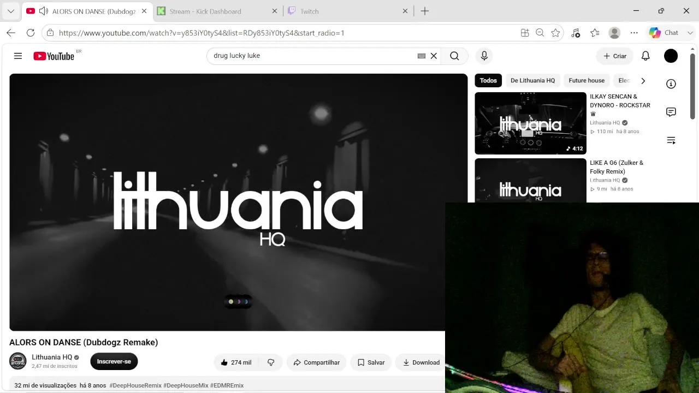Add this page to favorites star
The image size is (699, 393).
555,33
